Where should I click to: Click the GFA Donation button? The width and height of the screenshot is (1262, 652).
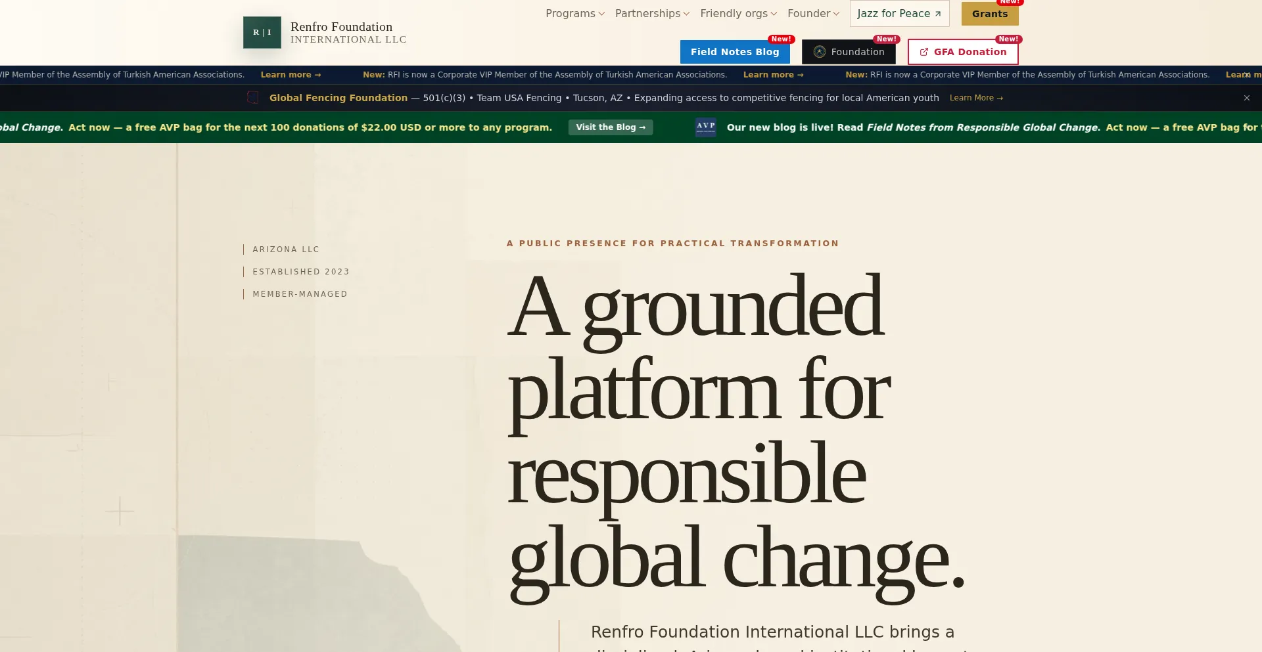(963, 52)
